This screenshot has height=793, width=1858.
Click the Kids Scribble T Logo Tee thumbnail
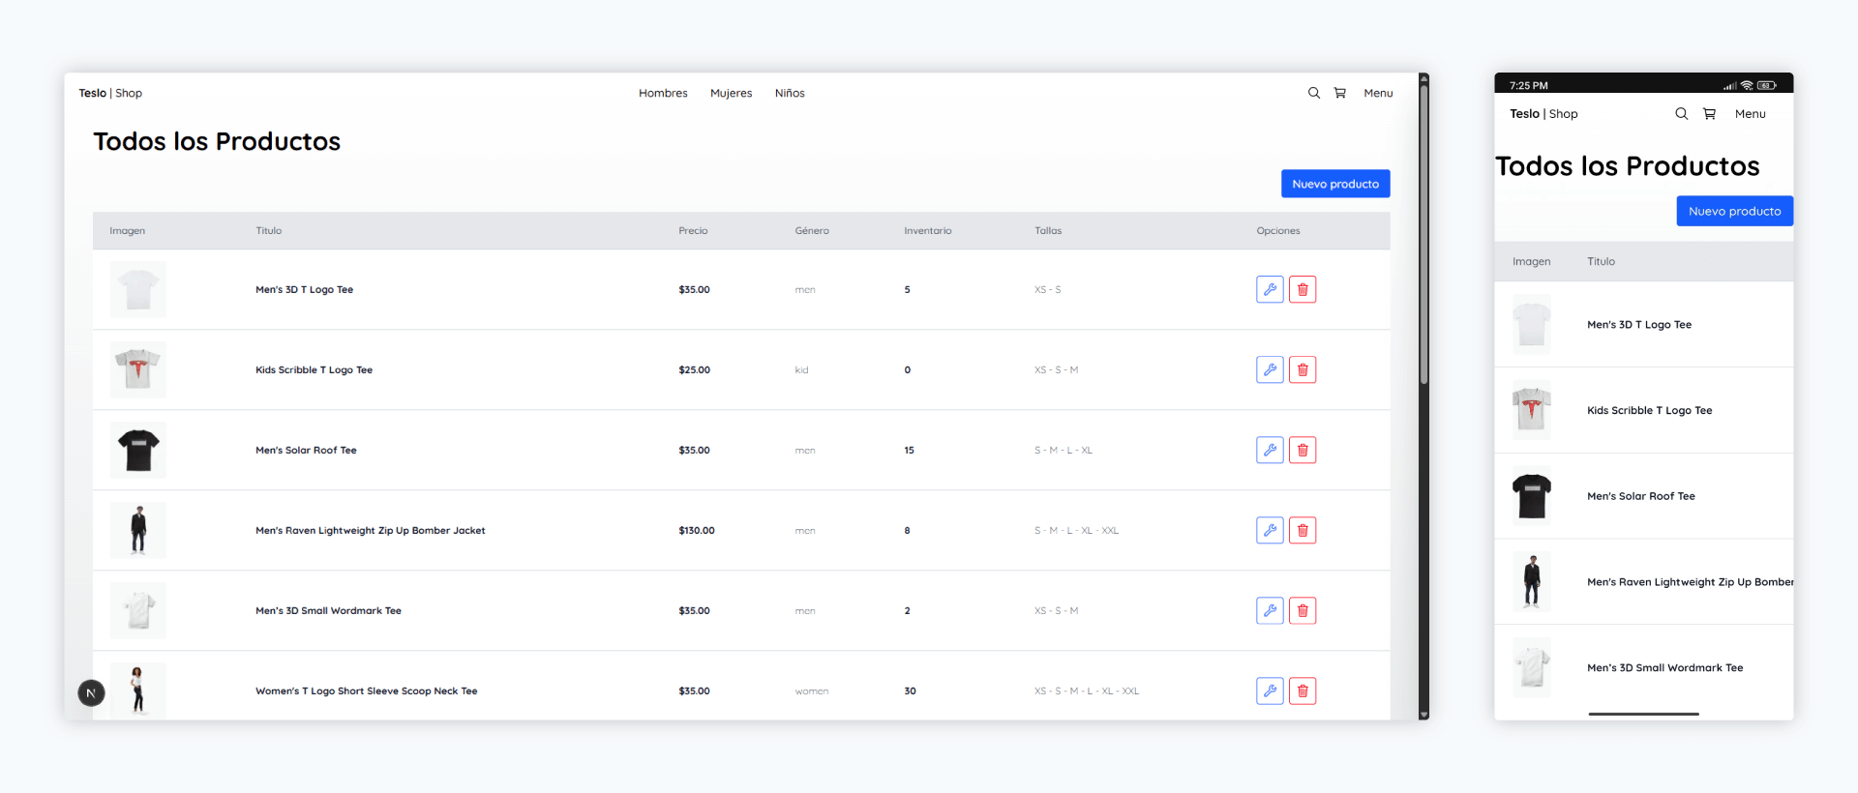[137, 369]
